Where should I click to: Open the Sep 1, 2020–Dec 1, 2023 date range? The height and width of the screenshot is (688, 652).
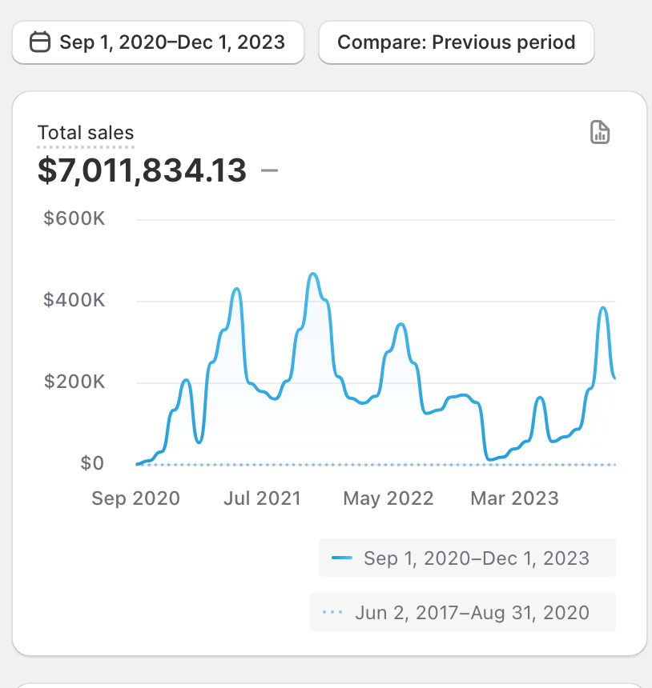[158, 42]
